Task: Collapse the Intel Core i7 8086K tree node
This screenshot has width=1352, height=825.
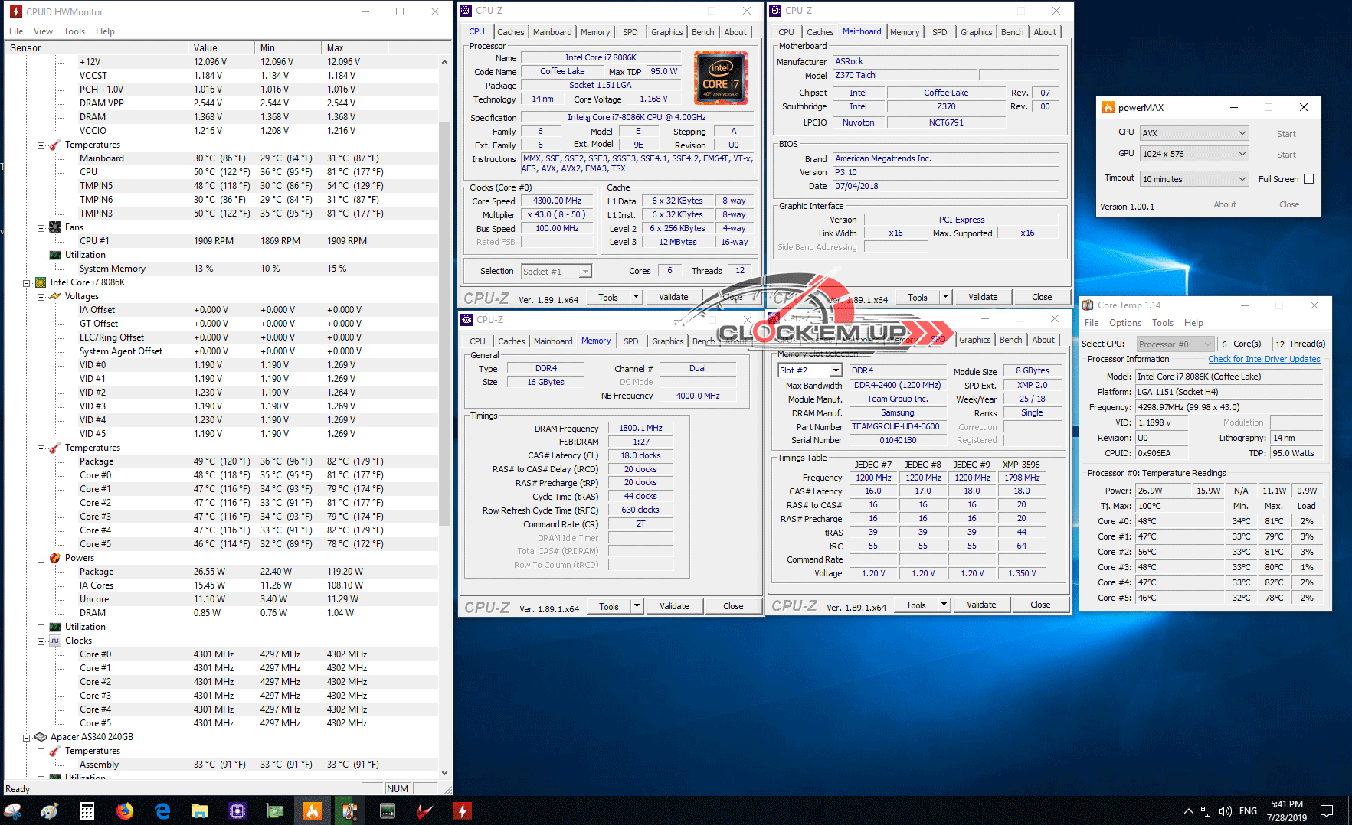Action: [27, 282]
